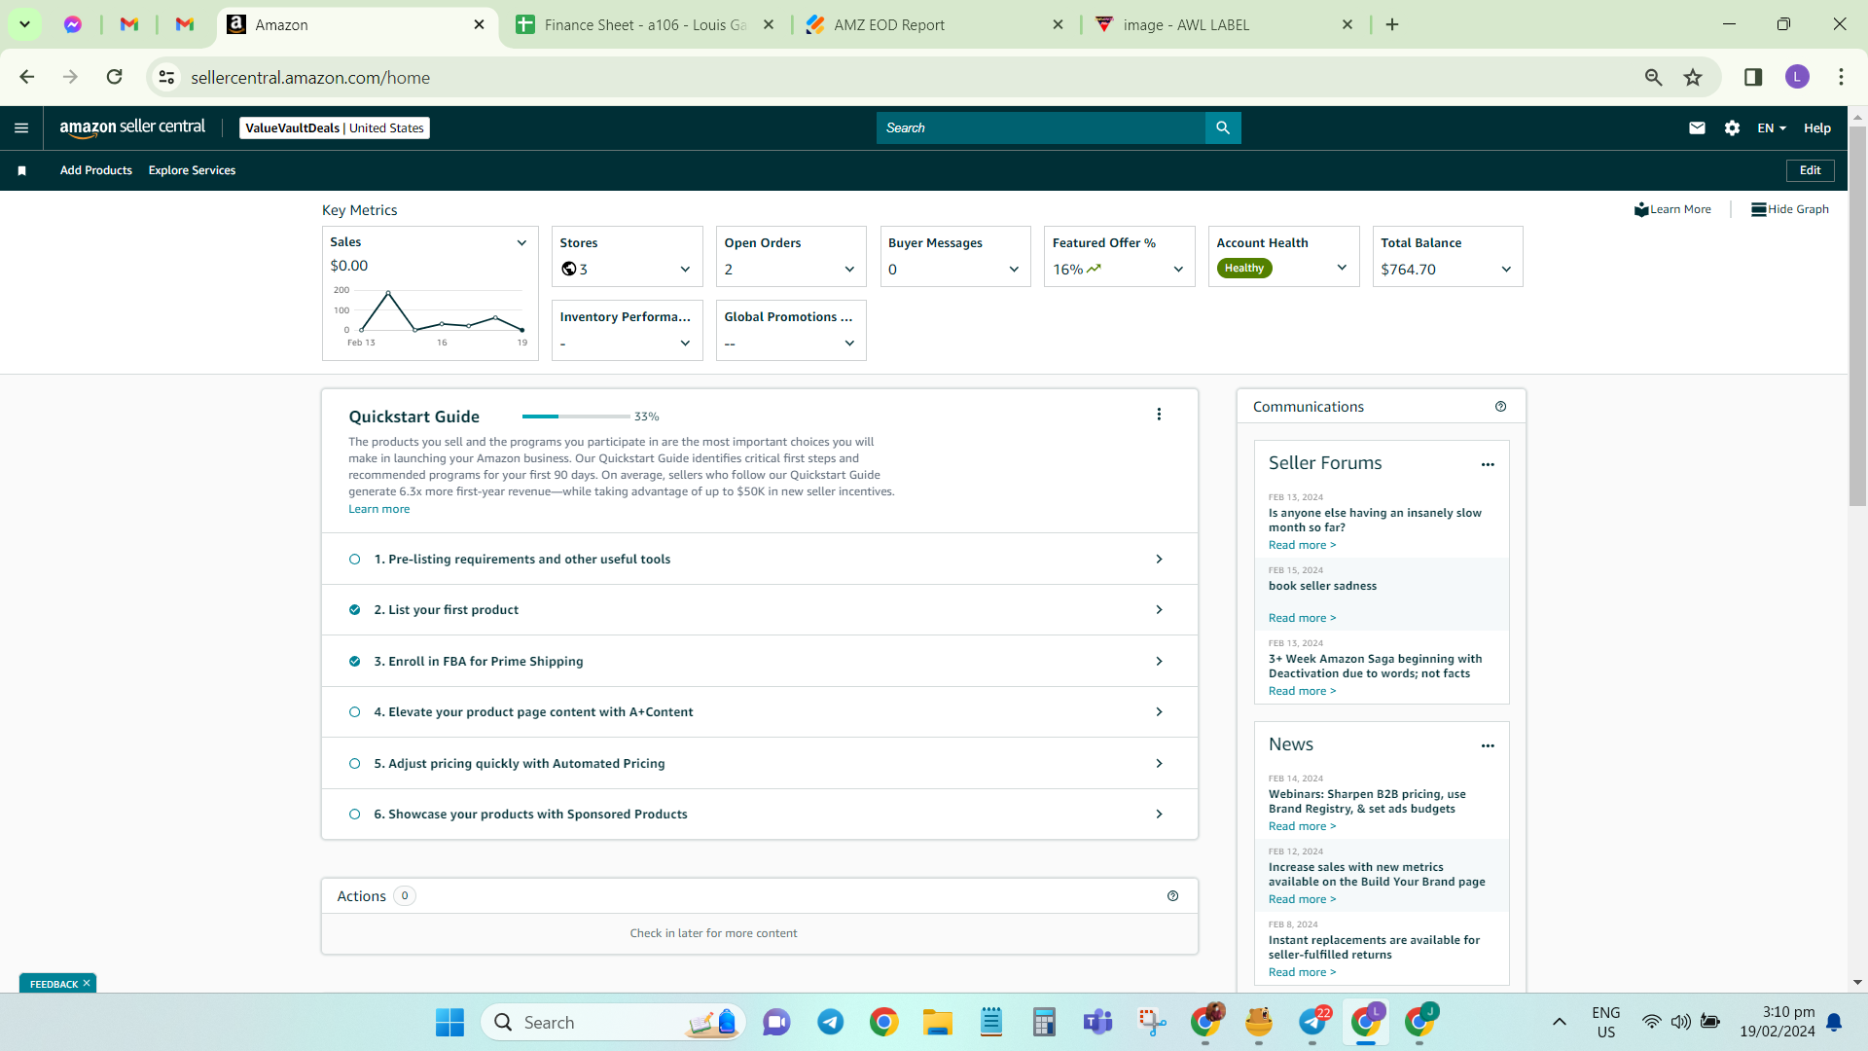Screen dimensions: 1868x1051
Task: Open Quickstart Guide Learn more link
Action: click(x=379, y=509)
